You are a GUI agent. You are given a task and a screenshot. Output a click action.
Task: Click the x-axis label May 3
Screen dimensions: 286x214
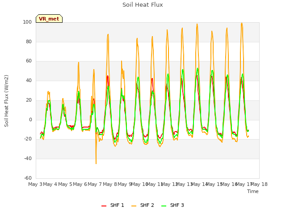(x=35, y=185)
